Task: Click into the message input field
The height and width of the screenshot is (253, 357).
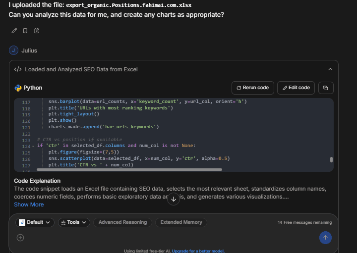Action: tap(171, 238)
